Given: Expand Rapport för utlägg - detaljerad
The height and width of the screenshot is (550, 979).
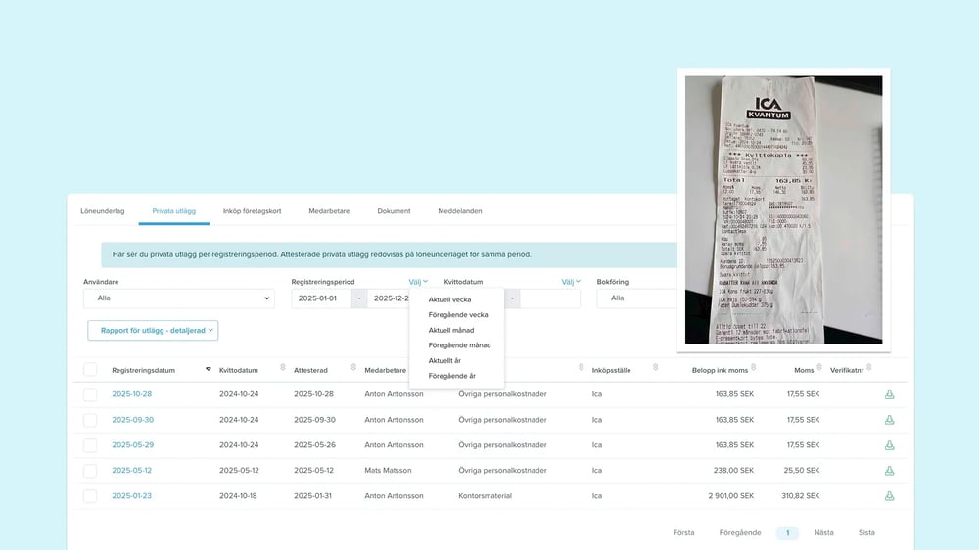Looking at the screenshot, I should tap(153, 330).
